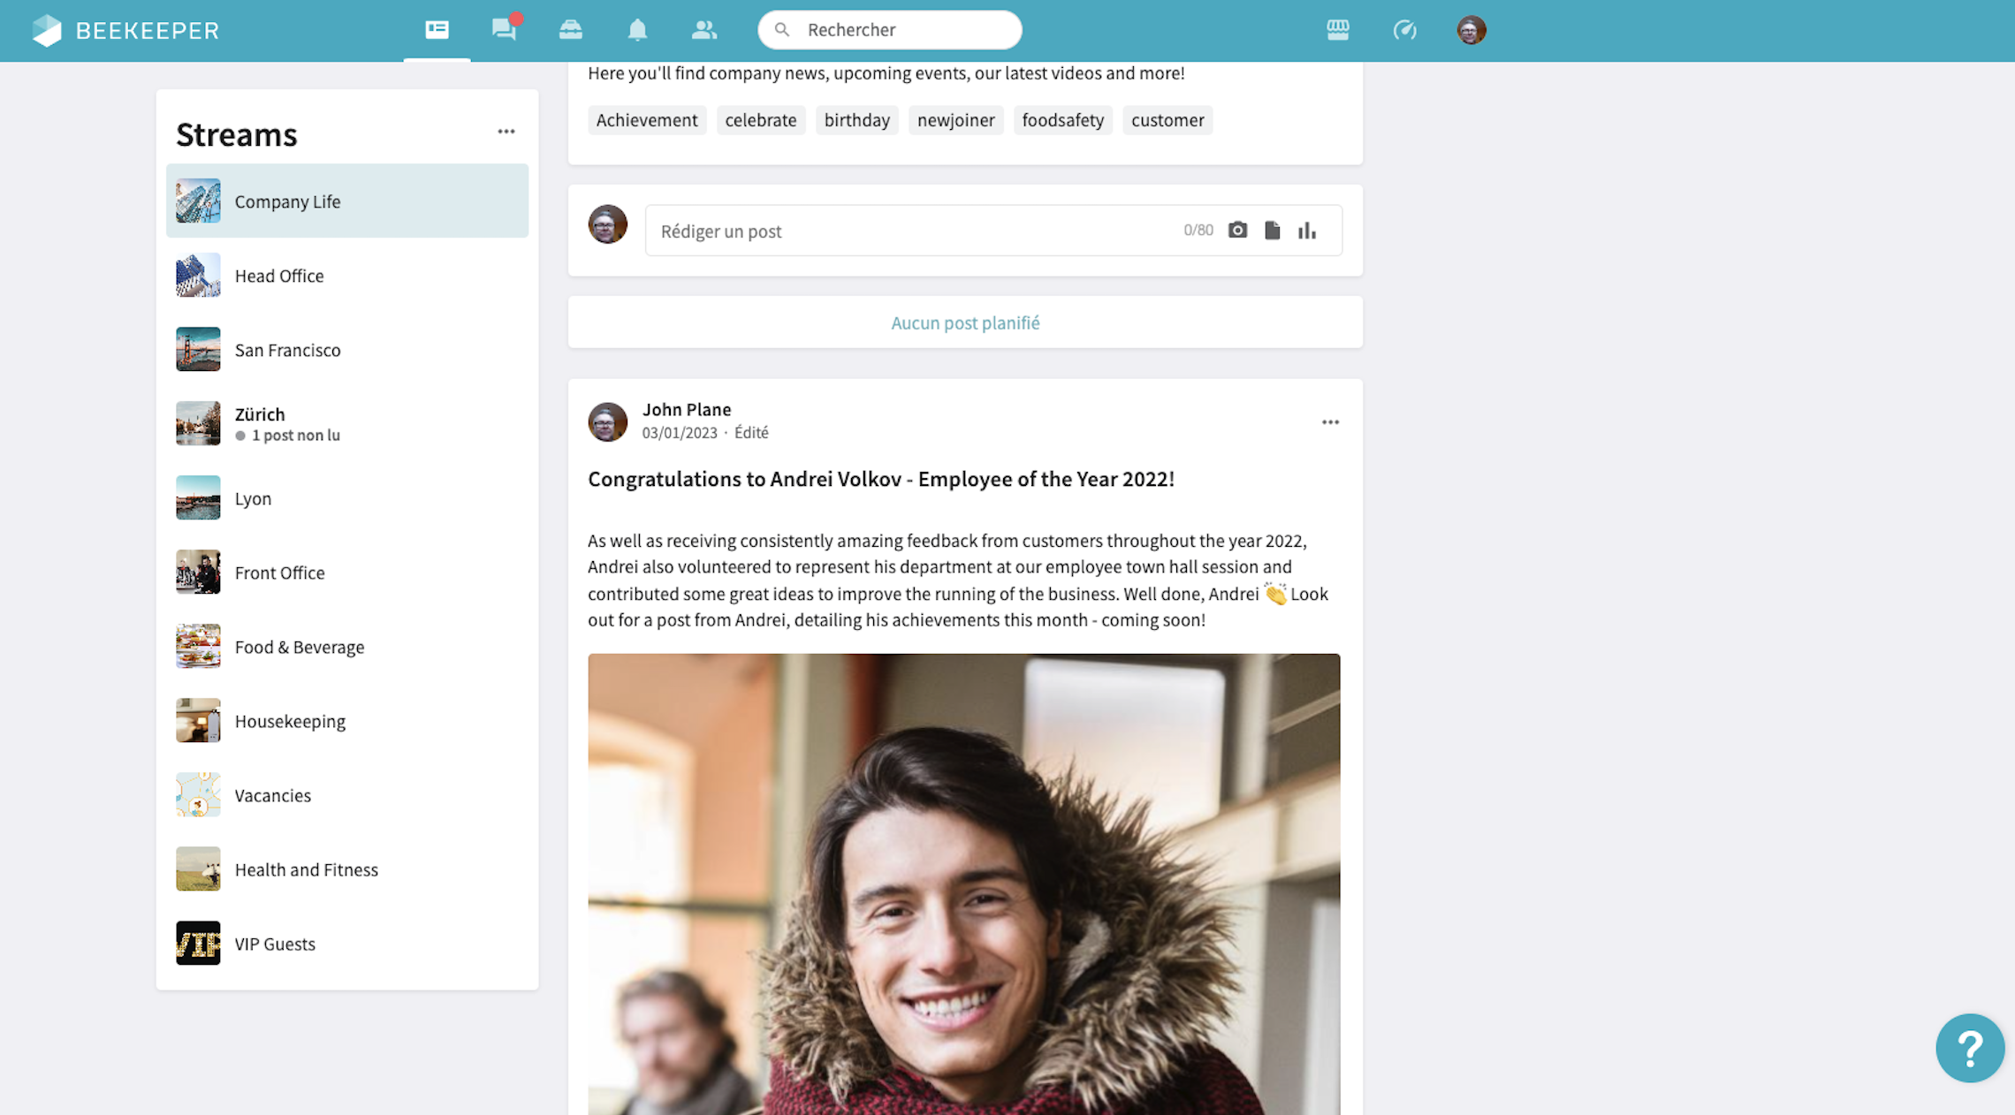Click the composer user avatar

tap(608, 224)
